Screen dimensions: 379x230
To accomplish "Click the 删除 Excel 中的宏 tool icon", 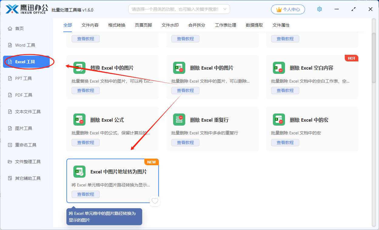I will [279, 120].
